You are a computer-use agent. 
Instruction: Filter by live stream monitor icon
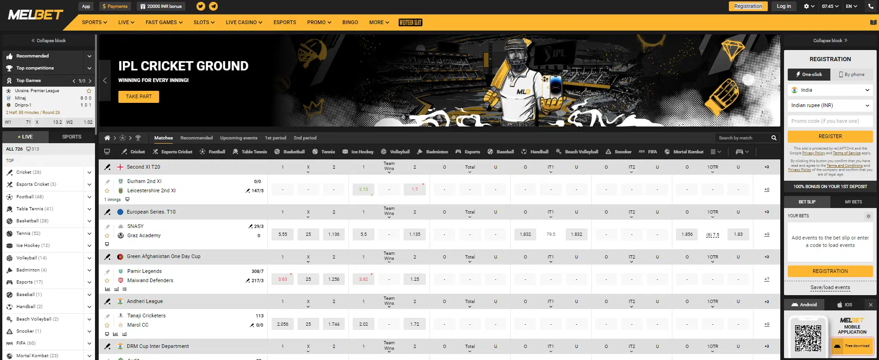[x=107, y=152]
